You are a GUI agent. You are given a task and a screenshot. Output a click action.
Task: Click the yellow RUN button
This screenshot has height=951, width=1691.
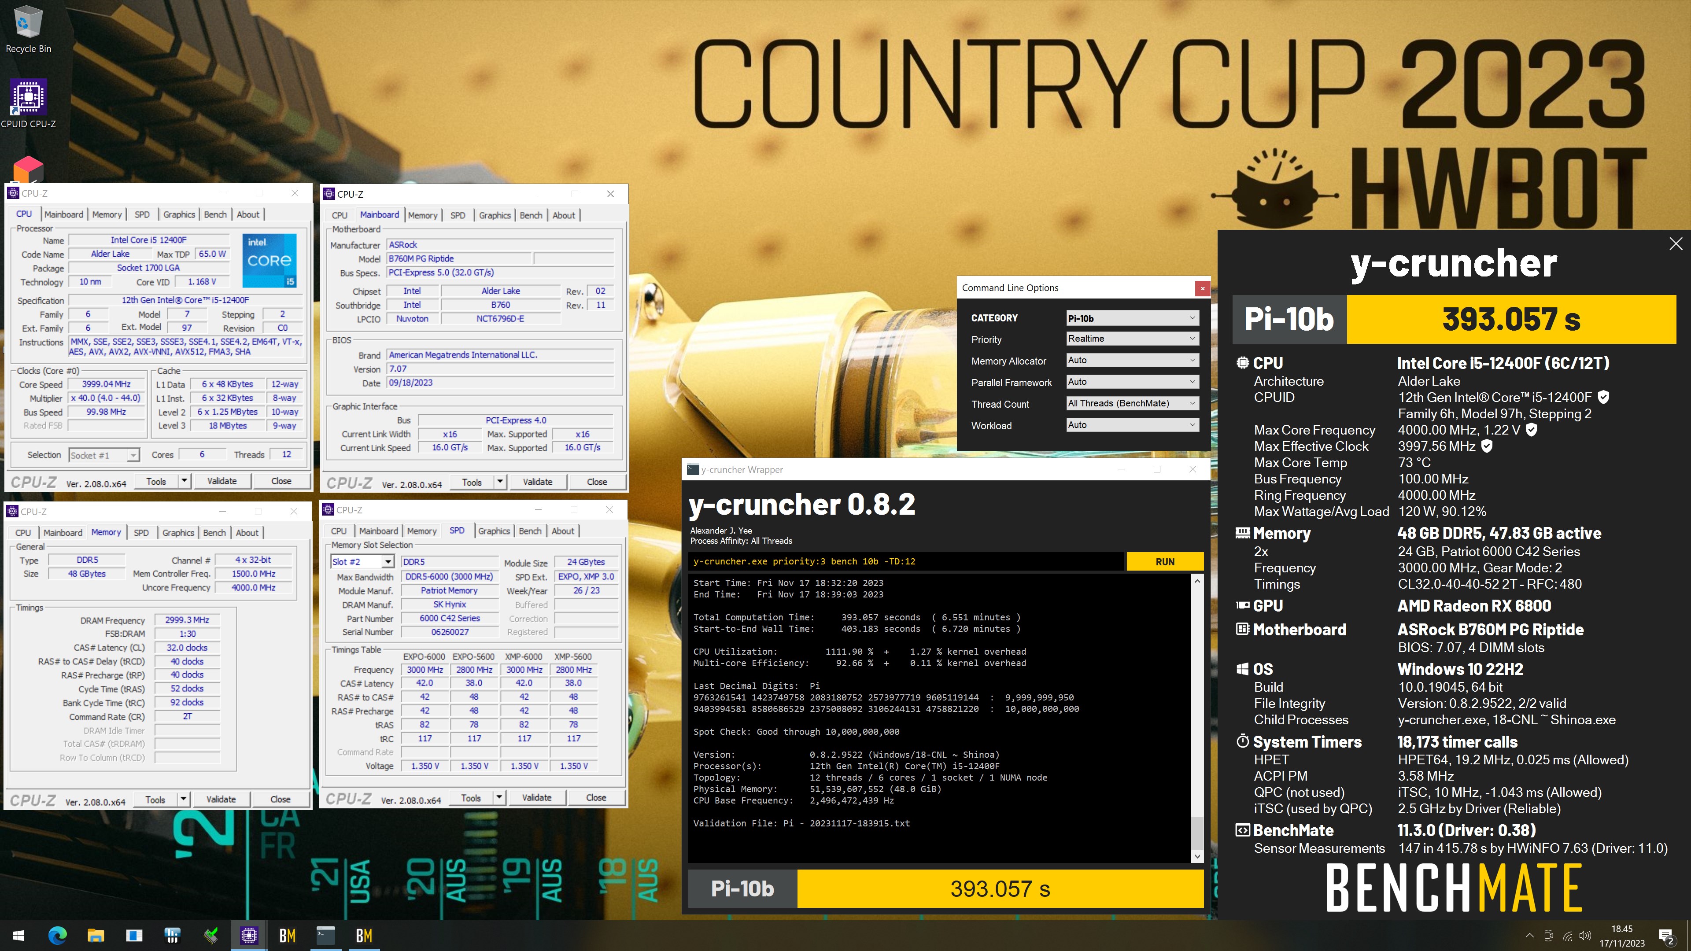1164,562
